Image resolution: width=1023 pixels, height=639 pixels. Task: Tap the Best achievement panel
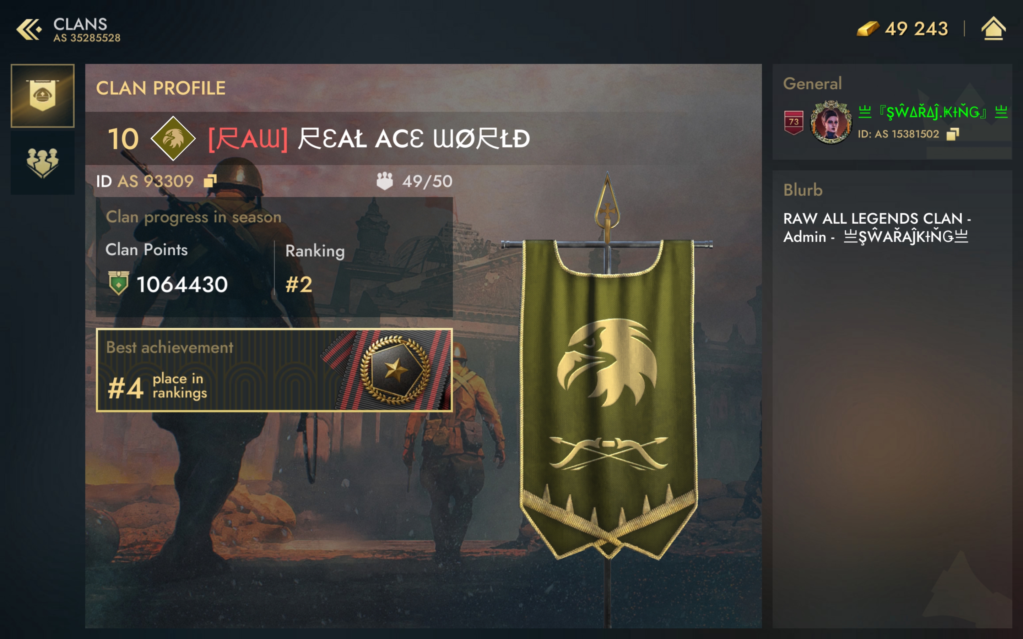click(x=274, y=370)
